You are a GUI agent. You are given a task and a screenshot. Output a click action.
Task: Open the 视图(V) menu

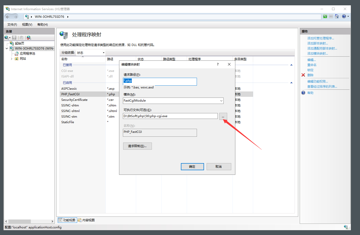click(x=27, y=25)
